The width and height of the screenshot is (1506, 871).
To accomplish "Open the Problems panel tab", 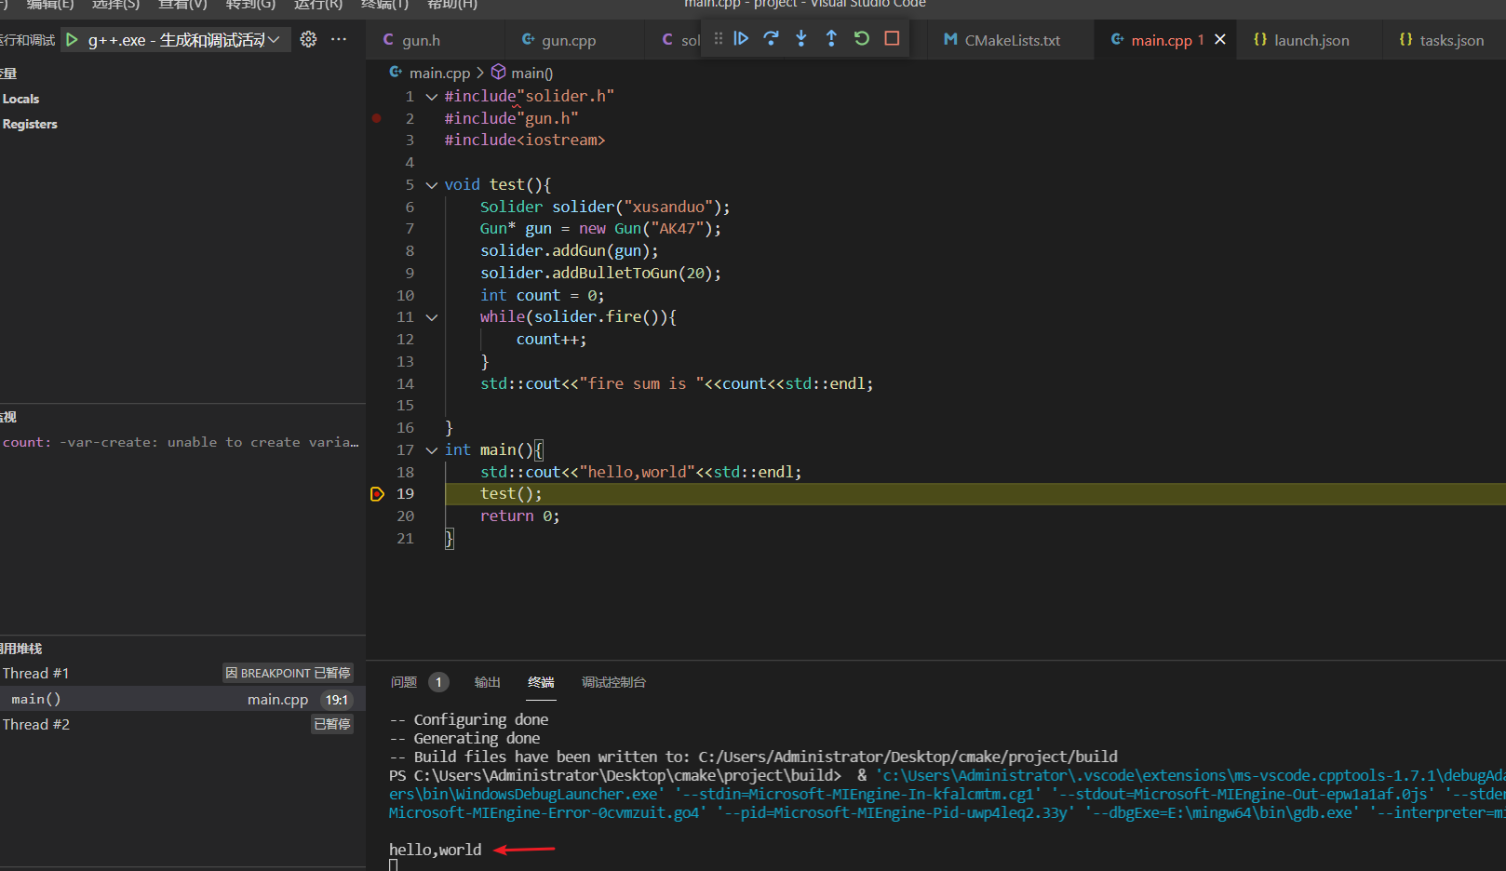I will [404, 682].
